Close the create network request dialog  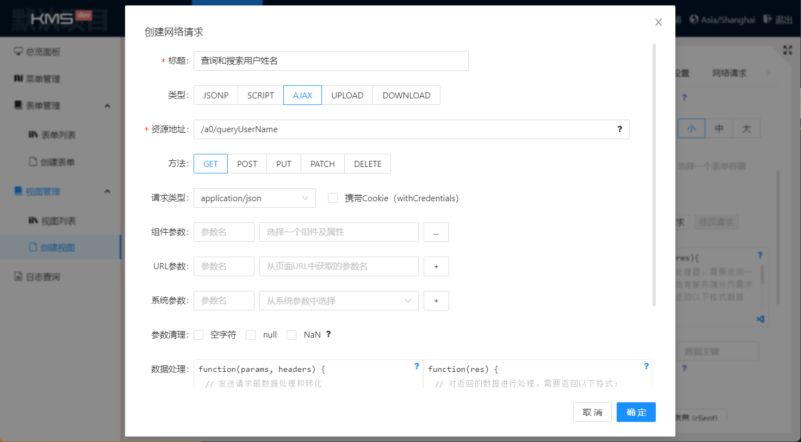pos(658,22)
